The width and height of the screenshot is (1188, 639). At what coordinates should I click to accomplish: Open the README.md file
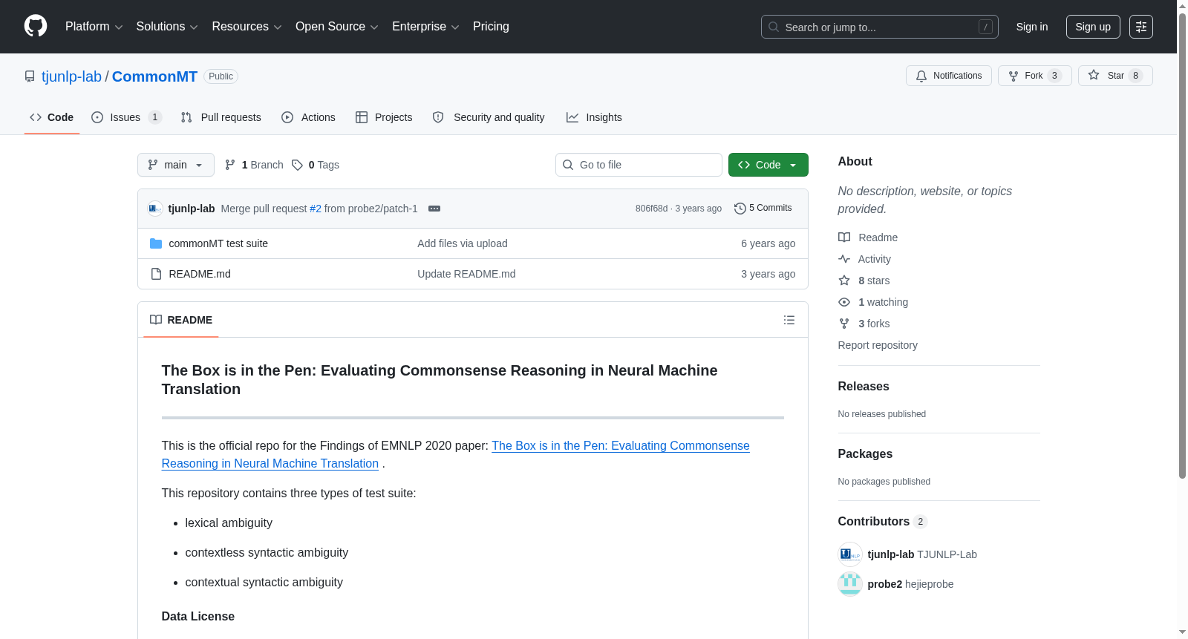coord(200,274)
